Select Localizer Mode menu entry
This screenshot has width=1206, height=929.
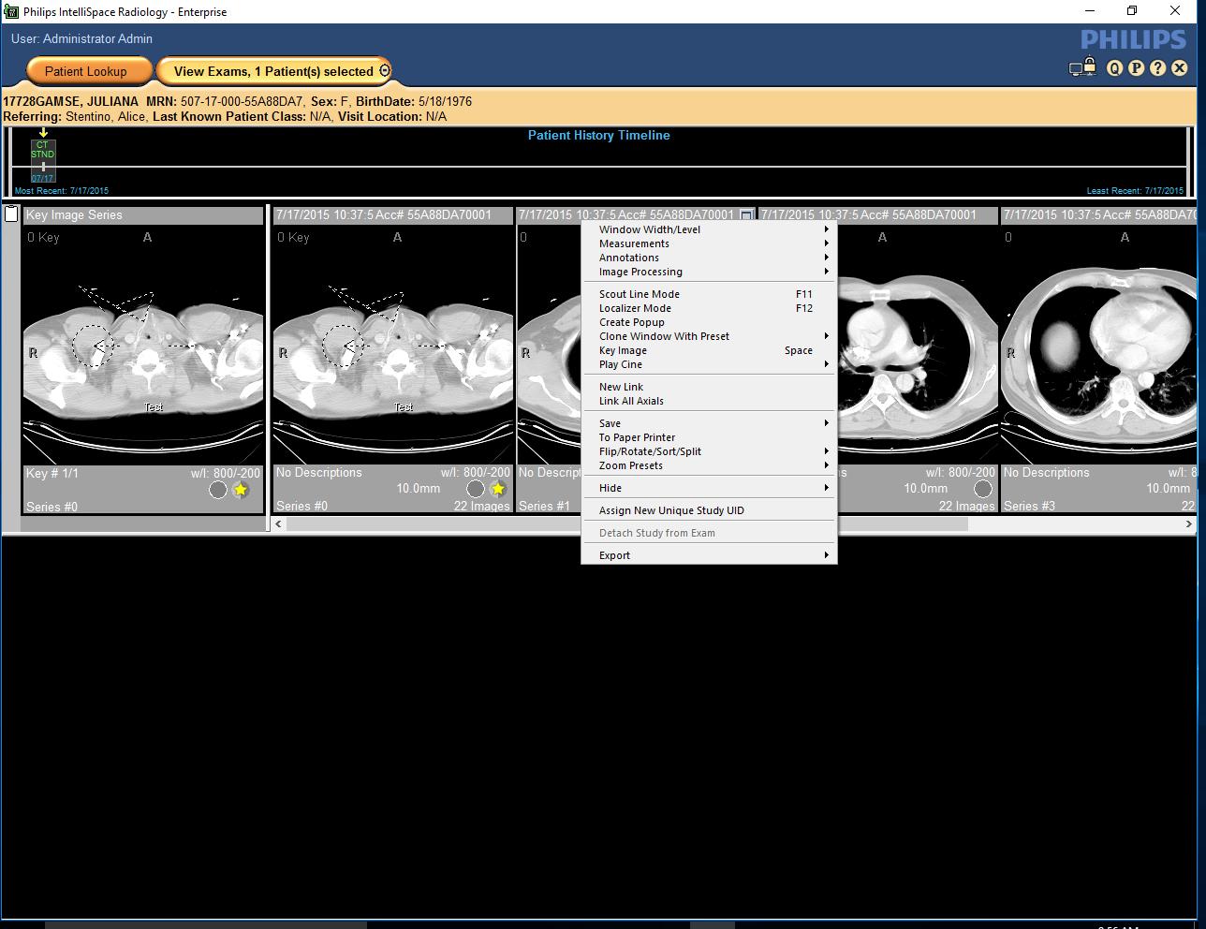point(709,308)
